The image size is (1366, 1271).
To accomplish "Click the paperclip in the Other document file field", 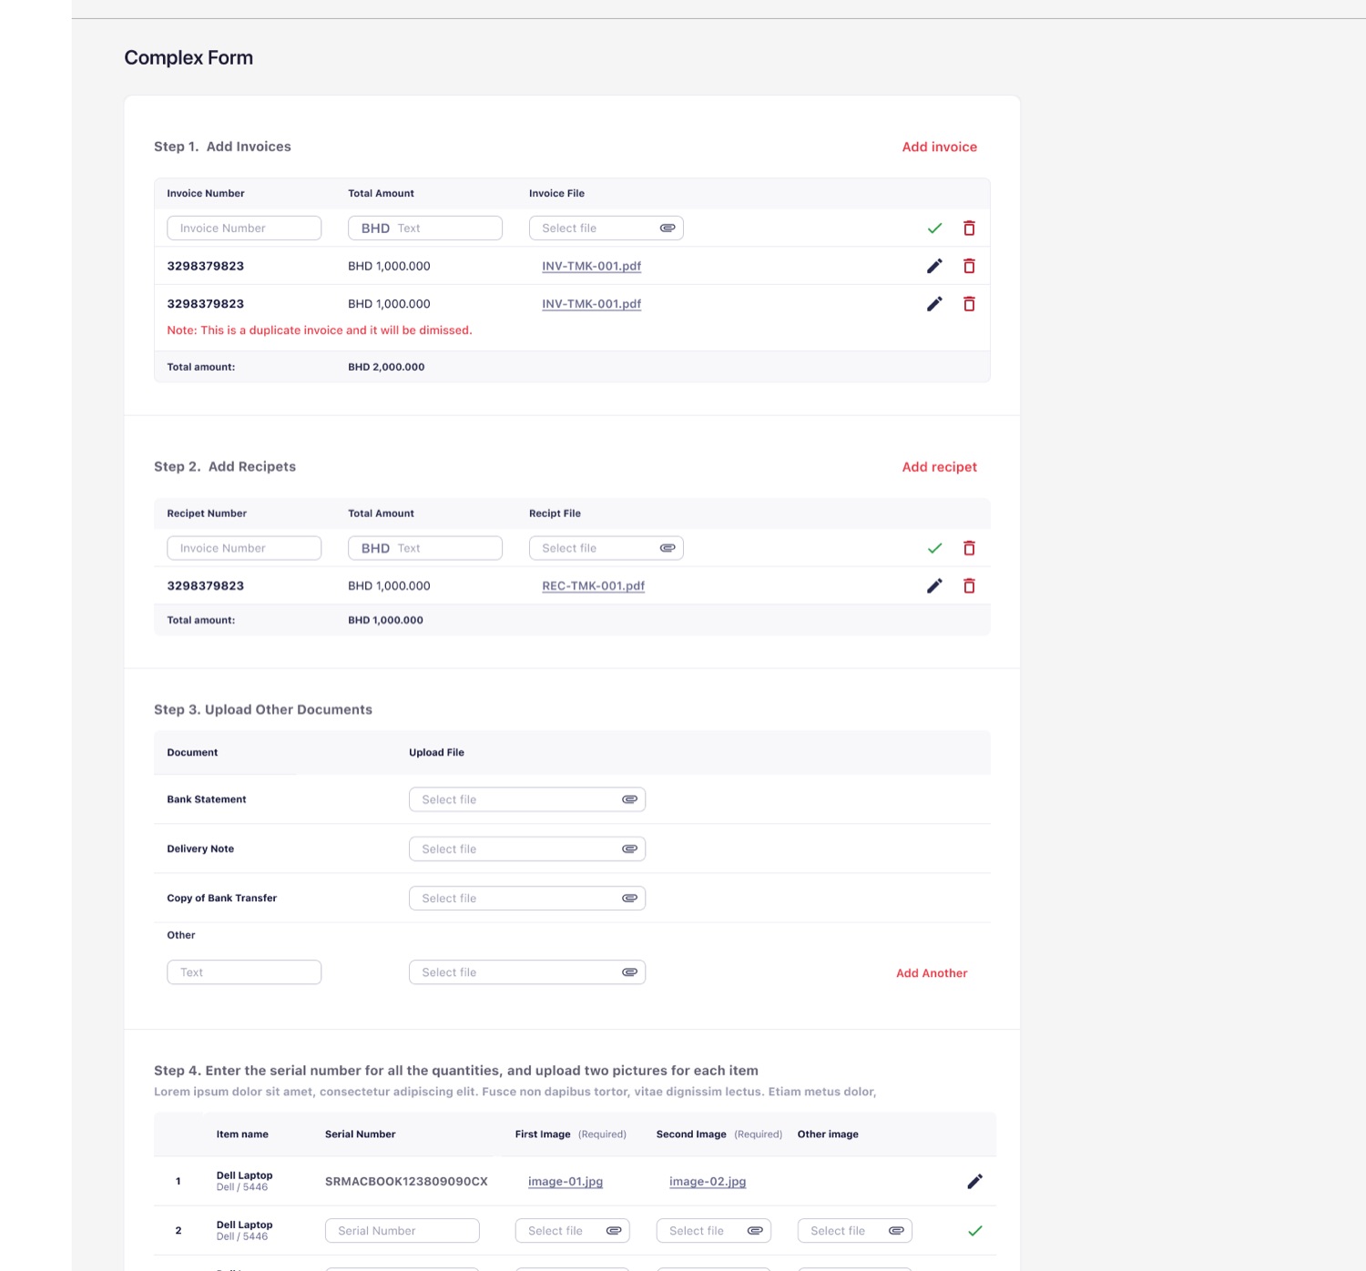I will tap(629, 972).
